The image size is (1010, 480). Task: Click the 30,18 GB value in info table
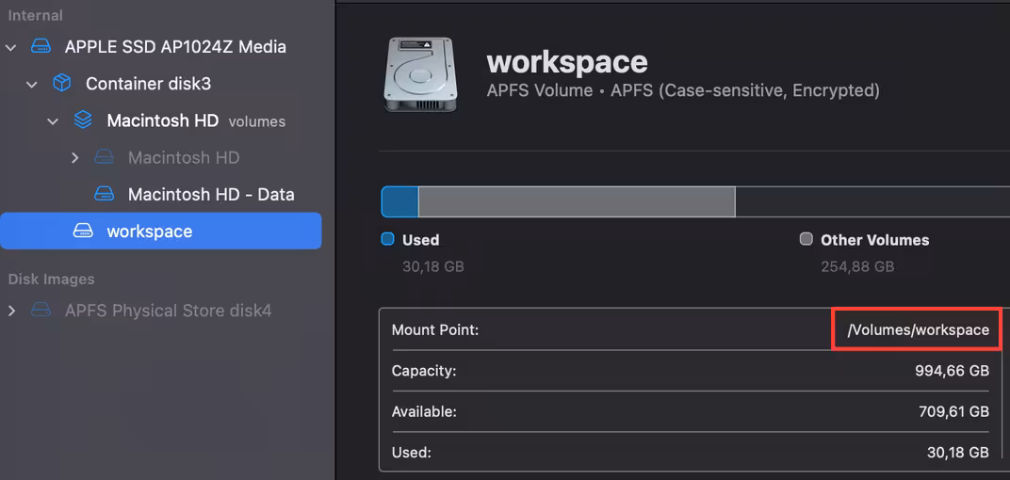tap(958, 453)
